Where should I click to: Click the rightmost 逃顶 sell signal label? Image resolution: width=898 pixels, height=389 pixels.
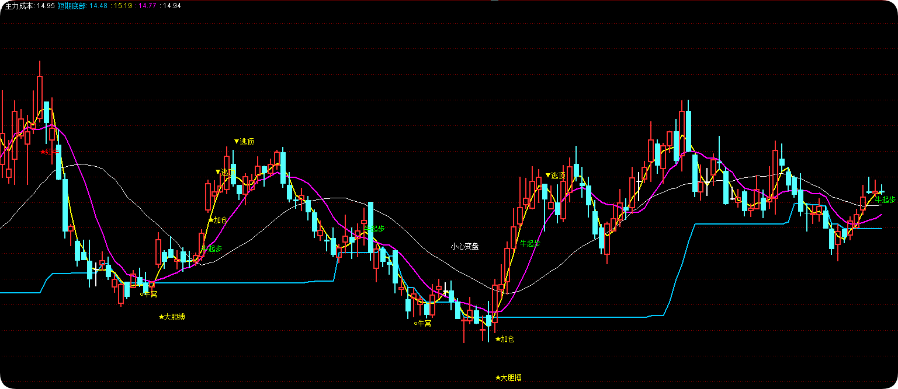pos(555,176)
